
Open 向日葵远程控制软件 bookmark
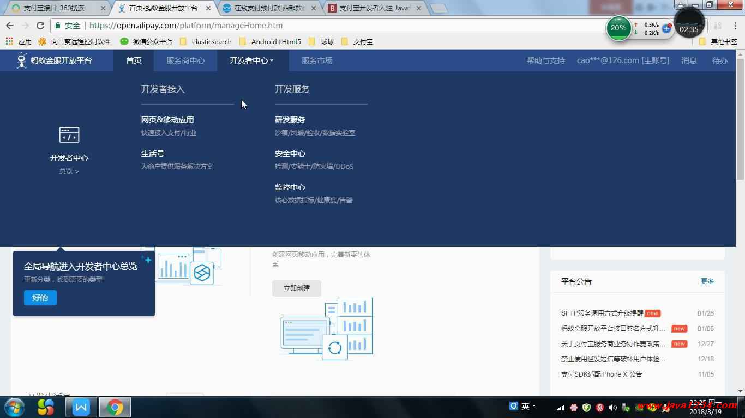(x=76, y=41)
